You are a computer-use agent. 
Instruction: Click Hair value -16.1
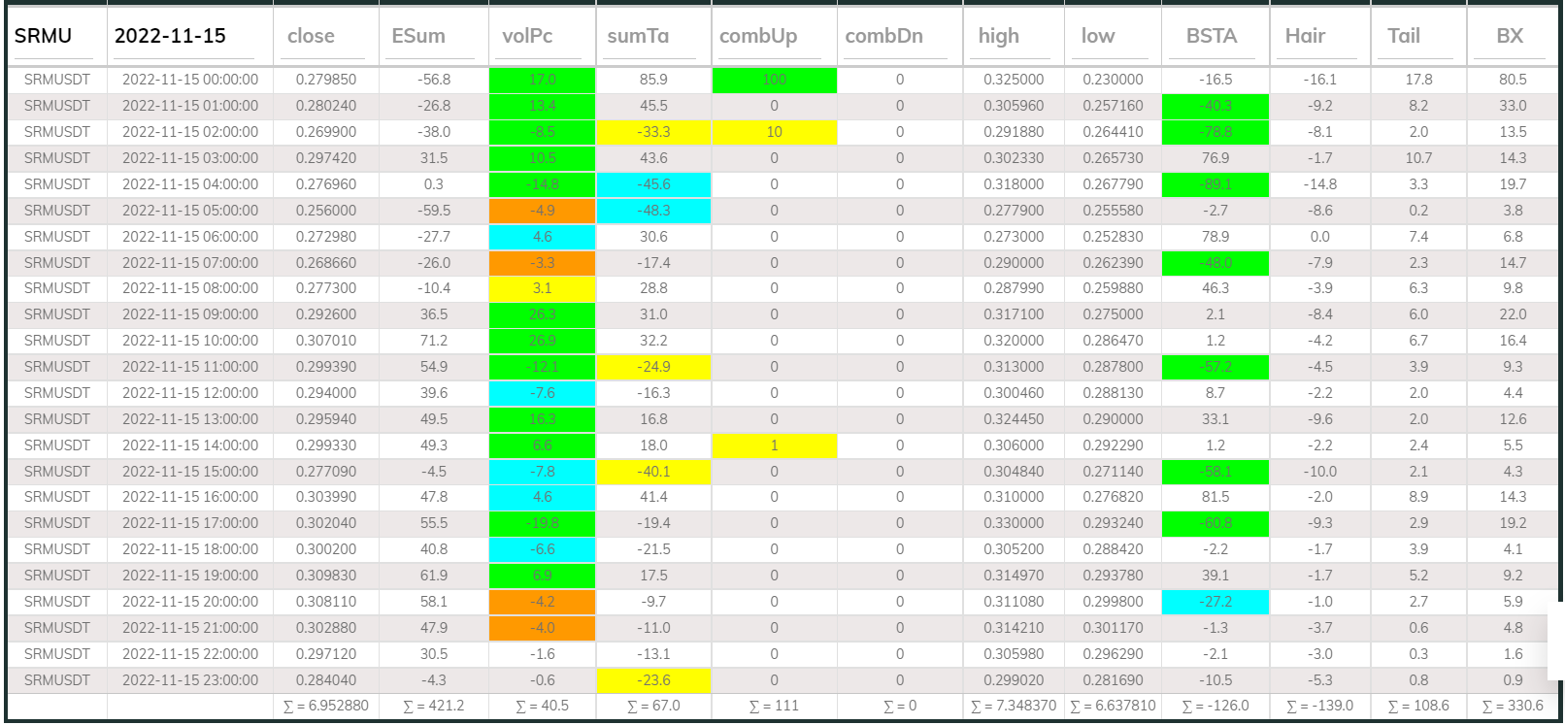point(1319,80)
